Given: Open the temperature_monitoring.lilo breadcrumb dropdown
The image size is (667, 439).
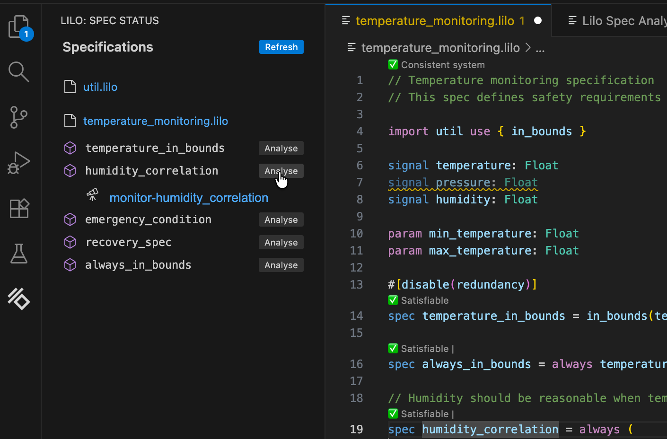Looking at the screenshot, I should coord(440,48).
